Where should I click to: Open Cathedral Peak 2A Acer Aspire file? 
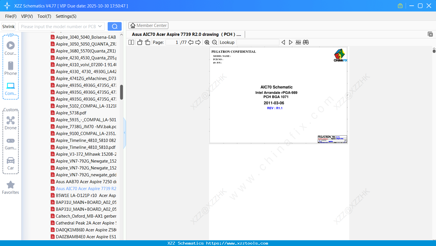coord(84,223)
